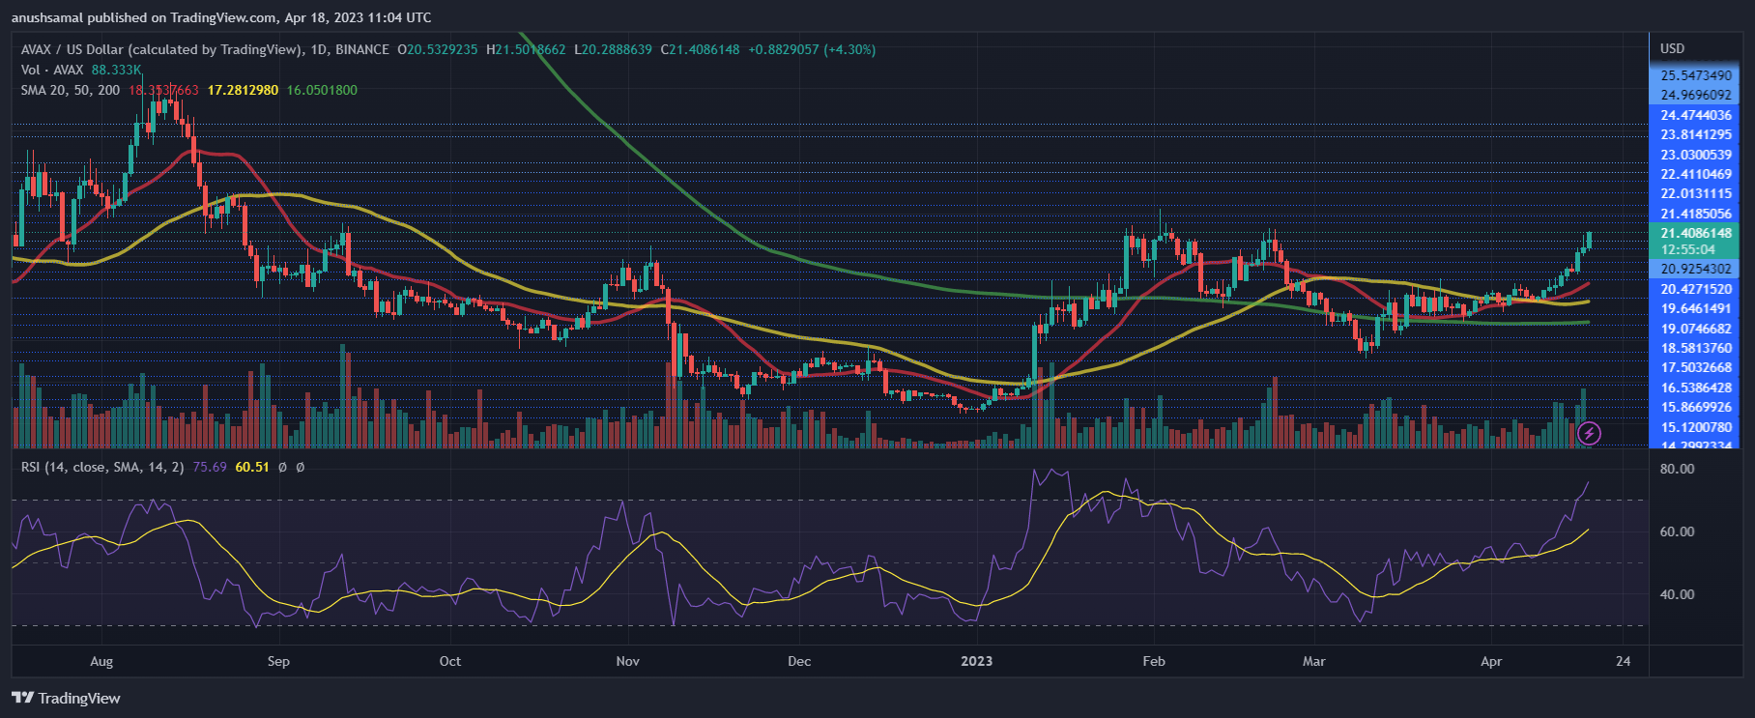Click the green daily change +4.30% text

tap(849, 49)
